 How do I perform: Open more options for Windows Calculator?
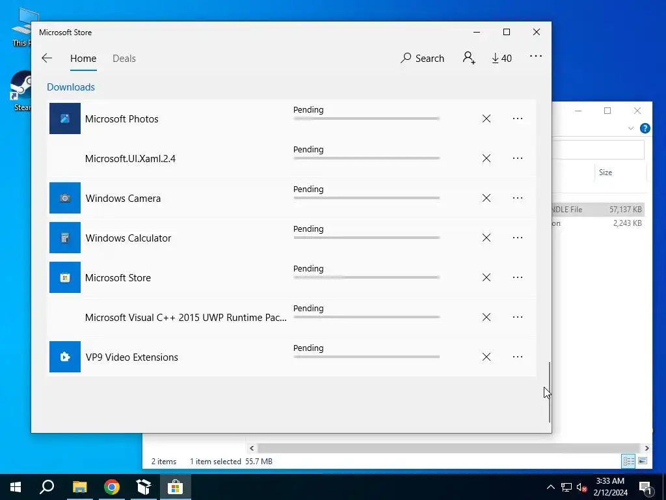tap(517, 238)
